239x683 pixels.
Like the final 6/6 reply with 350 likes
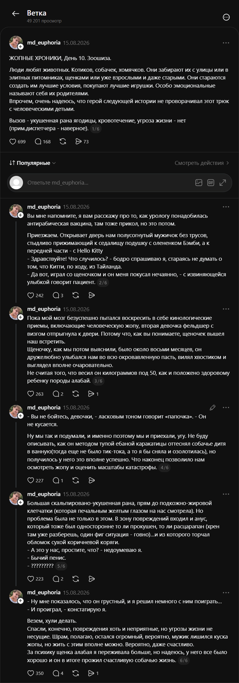tap(36, 673)
